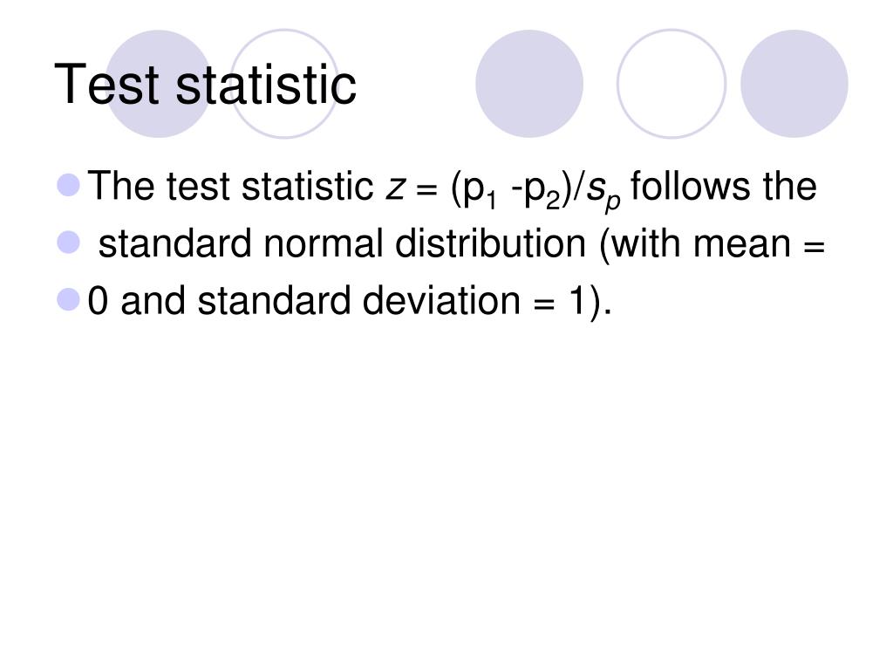Click the words 'test statistic' in the body text
The height and width of the screenshot is (670, 893).
point(269,186)
